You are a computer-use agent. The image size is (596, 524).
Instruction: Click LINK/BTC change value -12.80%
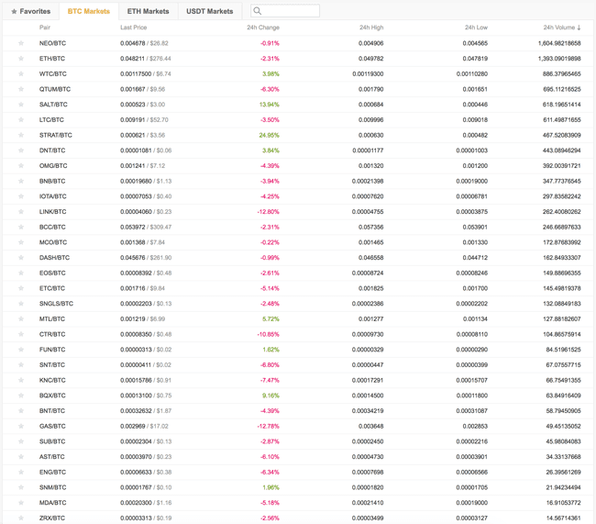click(269, 212)
